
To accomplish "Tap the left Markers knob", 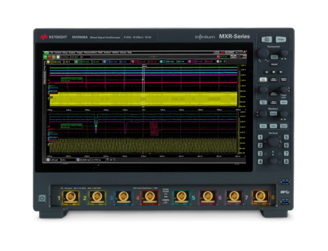I will tap(263, 114).
